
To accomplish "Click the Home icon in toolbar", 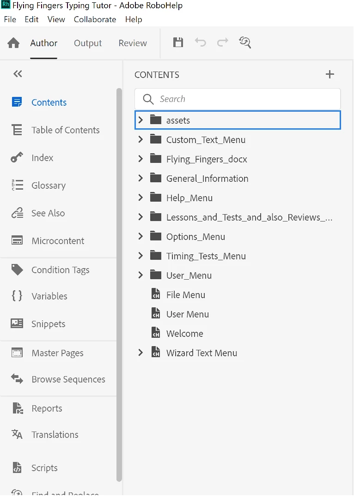I will point(13,43).
